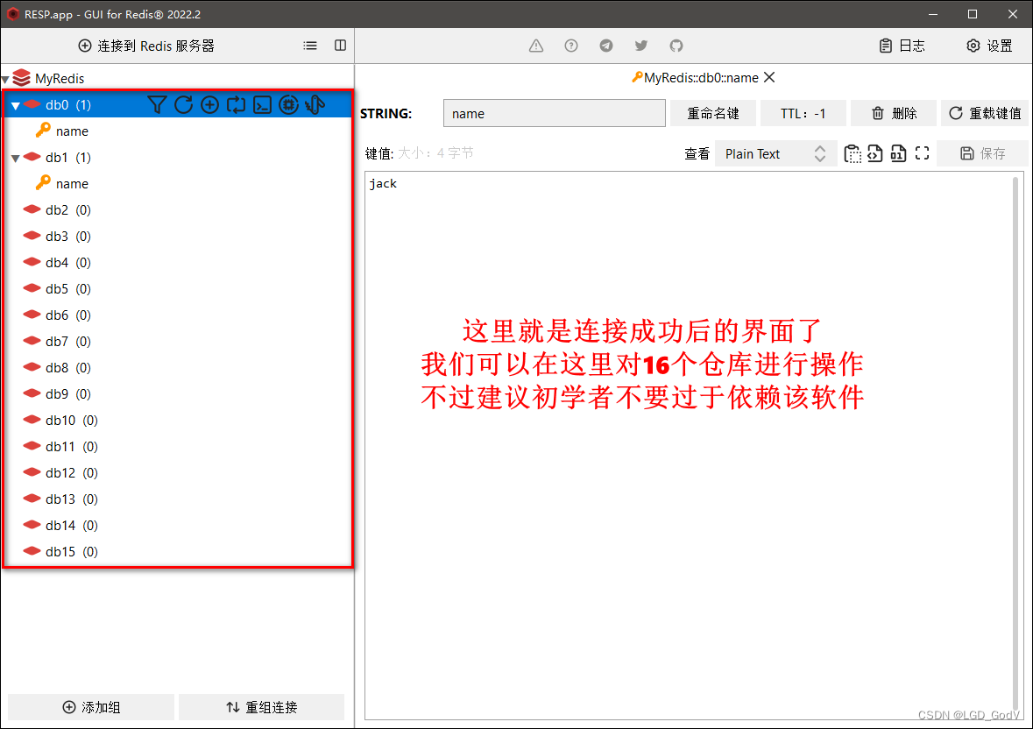Copy value to clipboard icon
Screen dimensions: 1033x729
click(x=853, y=153)
